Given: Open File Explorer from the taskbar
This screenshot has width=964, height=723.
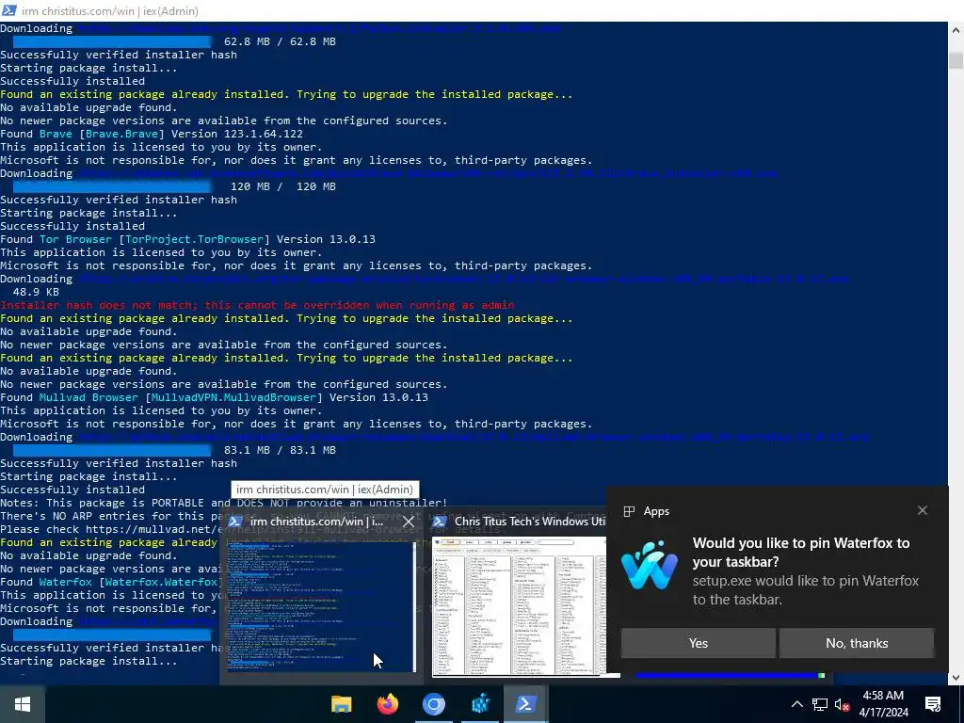Looking at the screenshot, I should click(x=341, y=704).
